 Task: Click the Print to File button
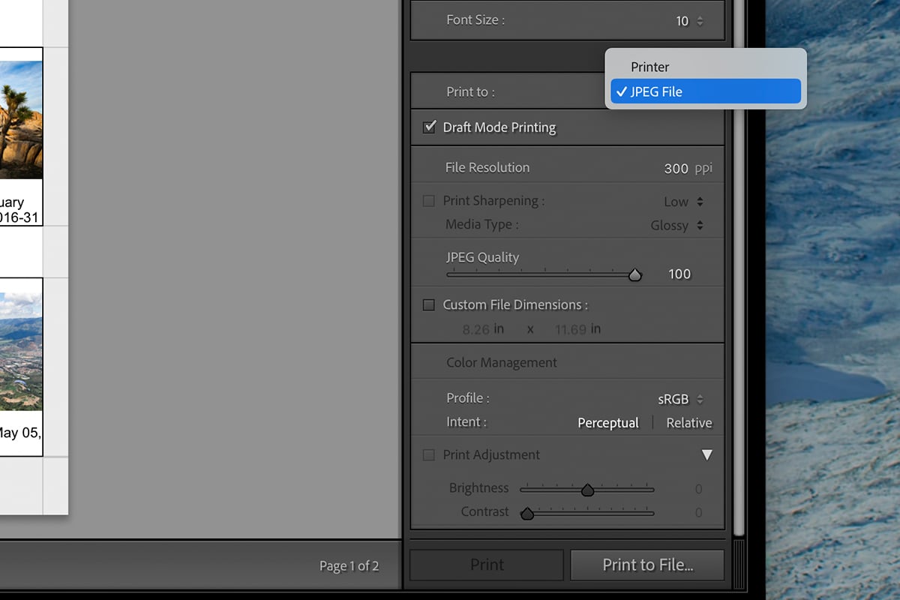646,565
